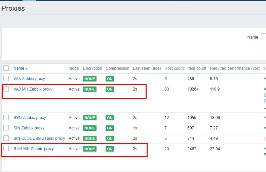Check the VA3 Zabbix proxy row checkbox
The height and width of the screenshot is (172, 266).
pos(6,78)
